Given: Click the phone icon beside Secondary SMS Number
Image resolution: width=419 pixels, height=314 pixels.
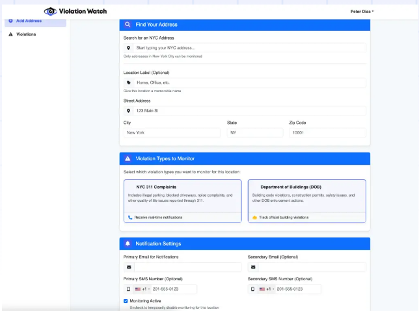Looking at the screenshot, I should coord(253,289).
